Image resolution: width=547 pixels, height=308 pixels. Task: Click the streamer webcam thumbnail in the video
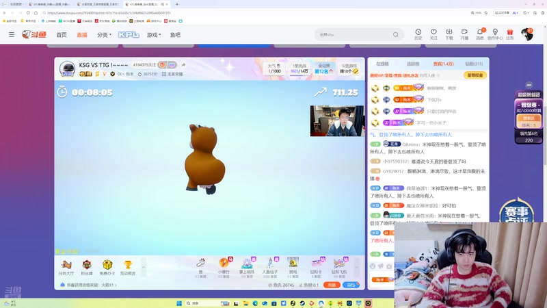coord(337,121)
